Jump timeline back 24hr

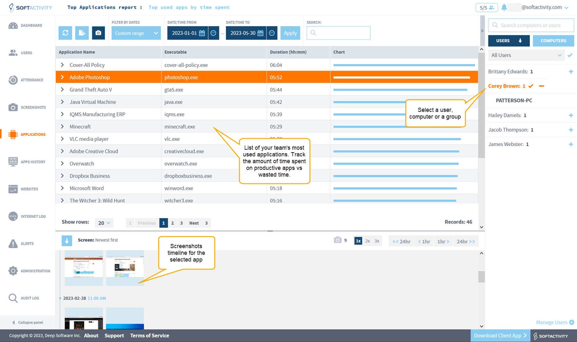[401, 241]
